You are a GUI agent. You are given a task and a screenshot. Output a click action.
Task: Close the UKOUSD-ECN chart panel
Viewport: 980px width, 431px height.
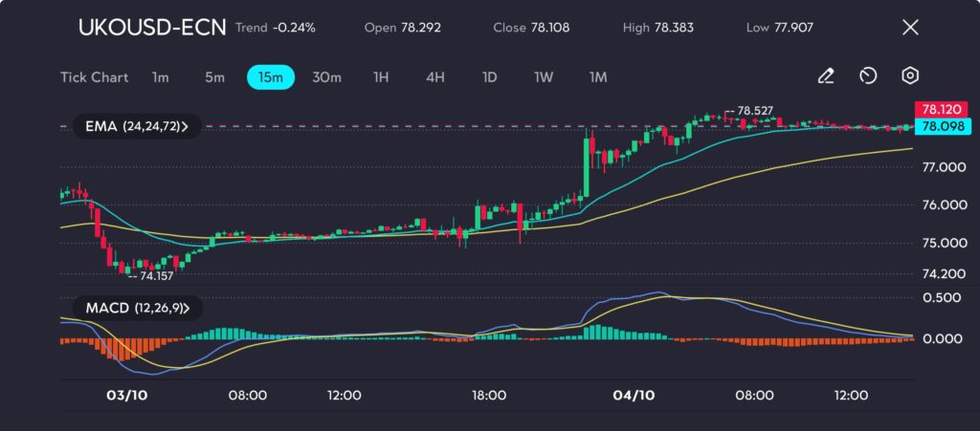(910, 28)
